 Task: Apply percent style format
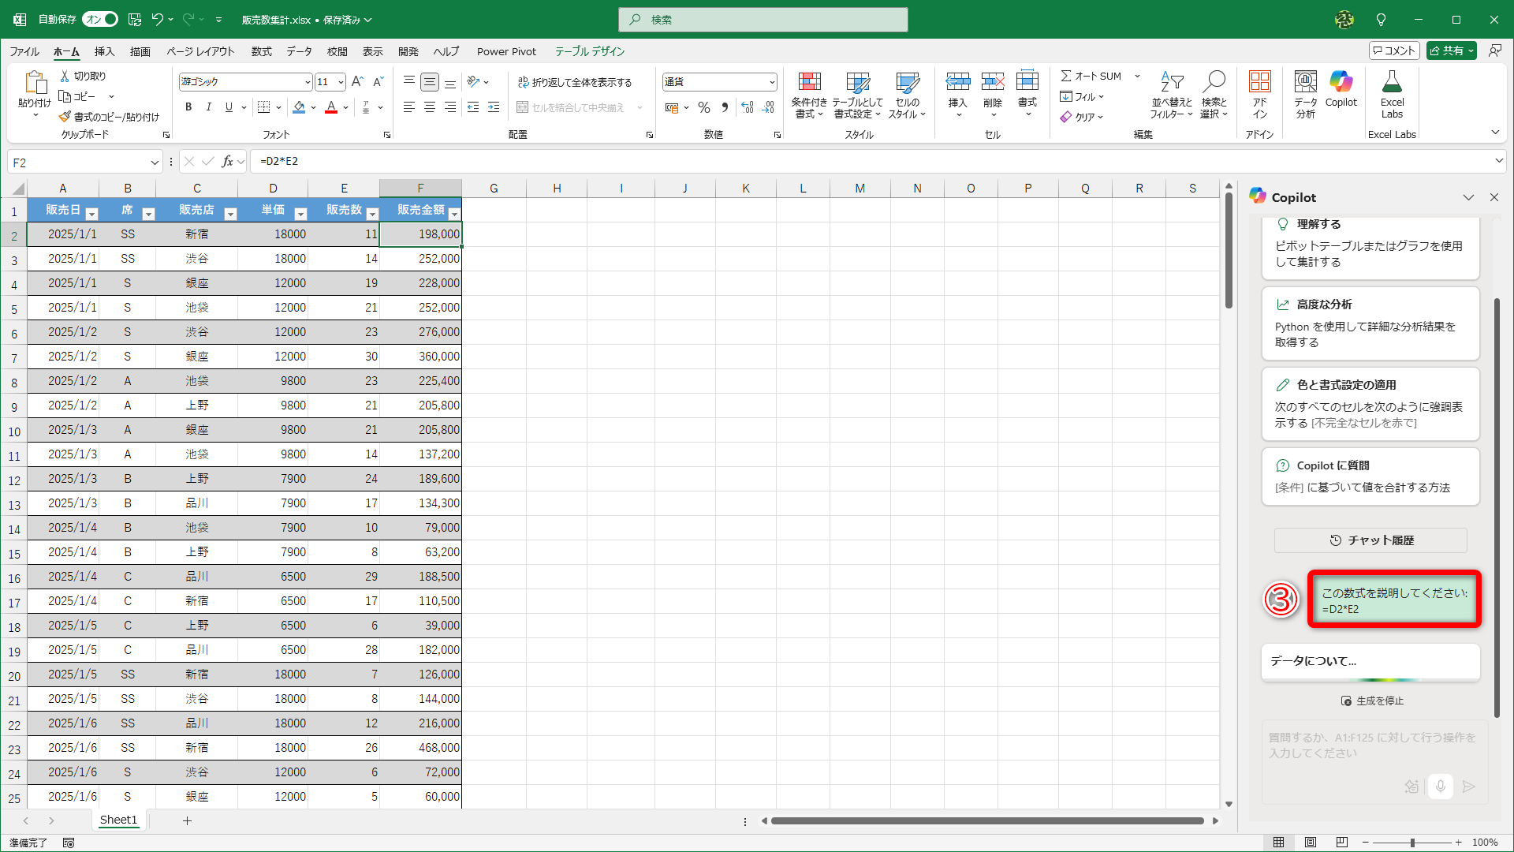tap(704, 107)
